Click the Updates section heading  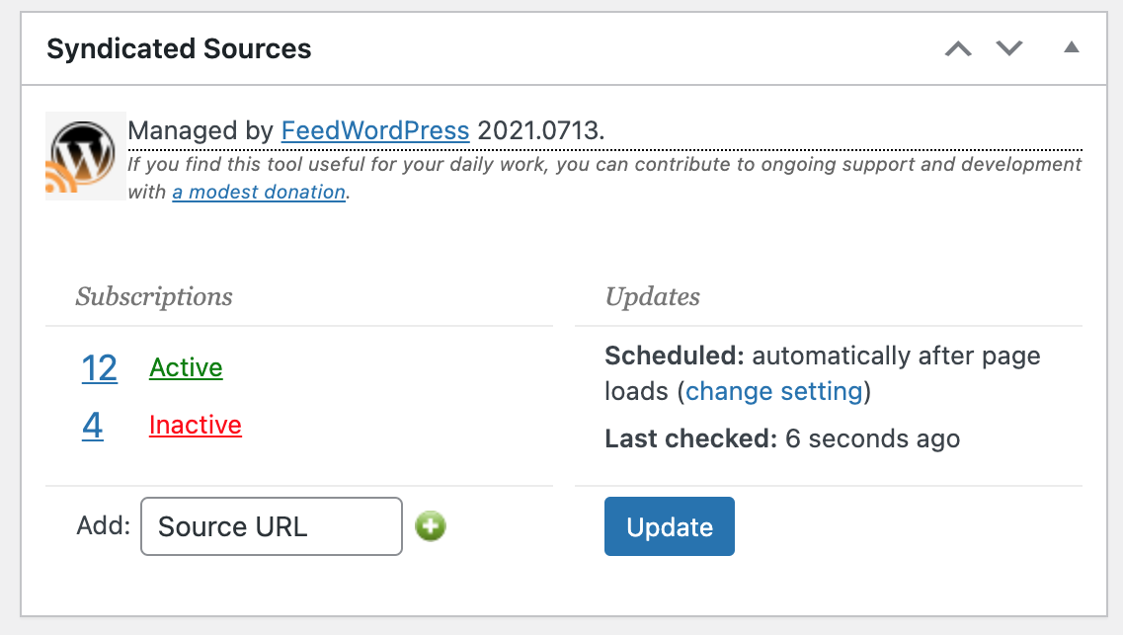pyautogui.click(x=653, y=296)
